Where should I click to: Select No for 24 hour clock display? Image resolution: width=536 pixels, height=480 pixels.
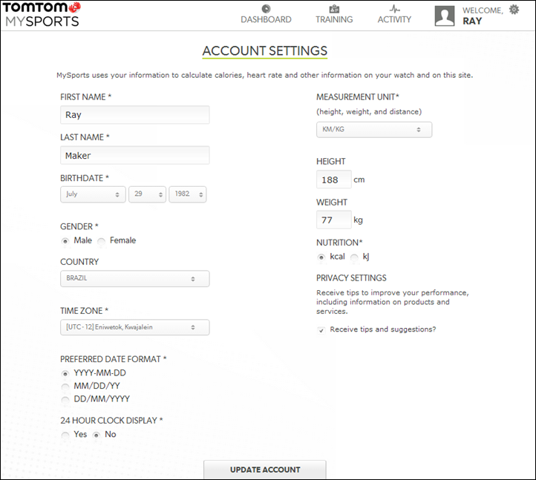[x=97, y=435]
